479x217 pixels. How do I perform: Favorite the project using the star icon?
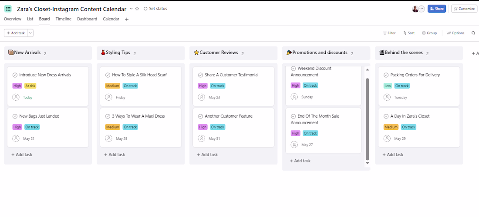137,9
